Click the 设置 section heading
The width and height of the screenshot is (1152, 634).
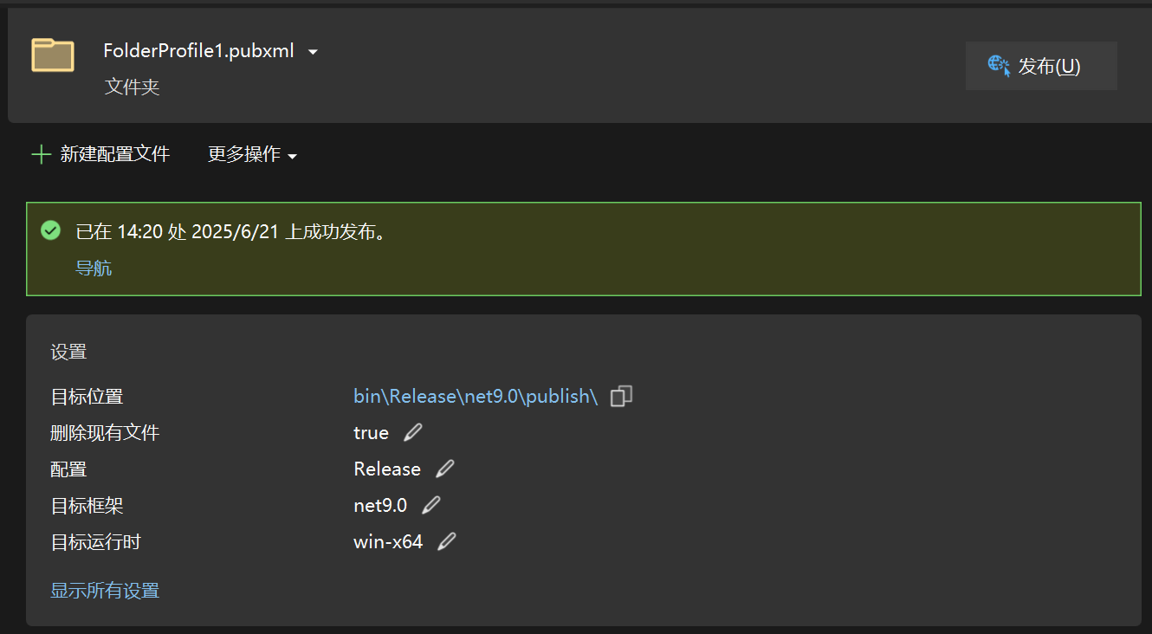pyautogui.click(x=68, y=353)
